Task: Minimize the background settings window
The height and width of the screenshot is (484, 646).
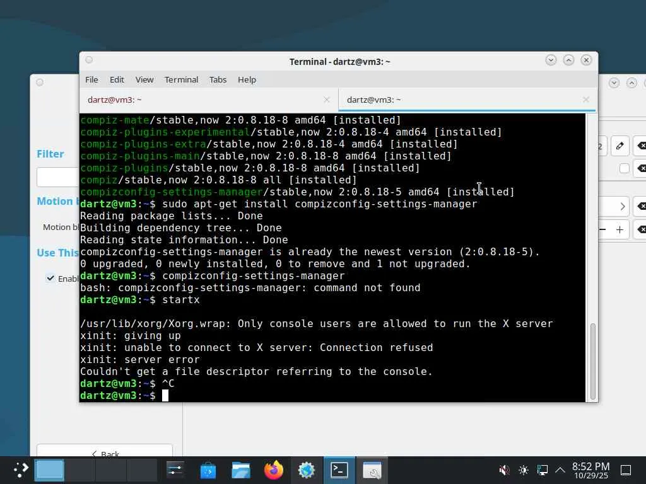Action: click(x=614, y=83)
